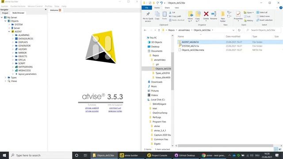Collapse the Objects node in Navigator
The height and width of the screenshot is (159, 283).
coord(5,21)
